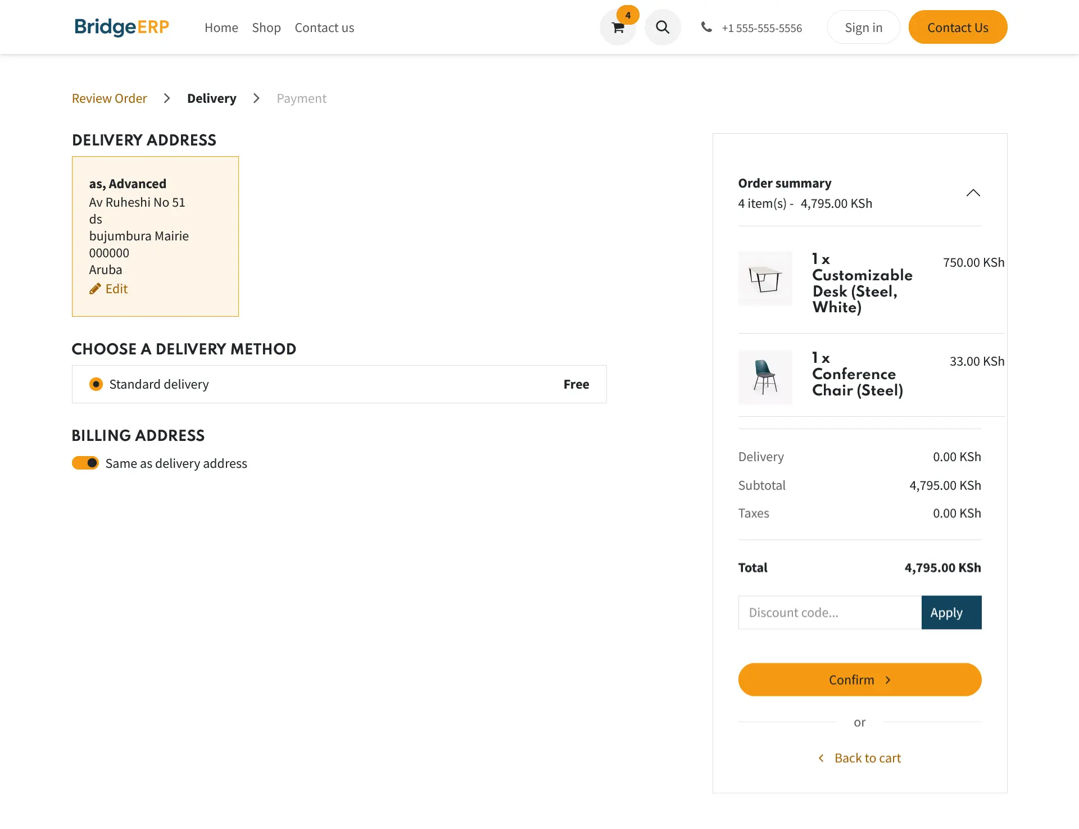The image size is (1079, 829).
Task: Open the Shop menu item
Action: (266, 28)
